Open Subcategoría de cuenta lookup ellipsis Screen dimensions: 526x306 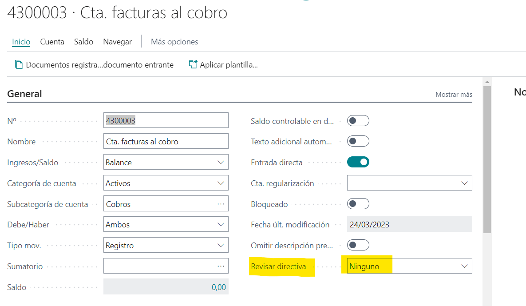click(x=221, y=204)
